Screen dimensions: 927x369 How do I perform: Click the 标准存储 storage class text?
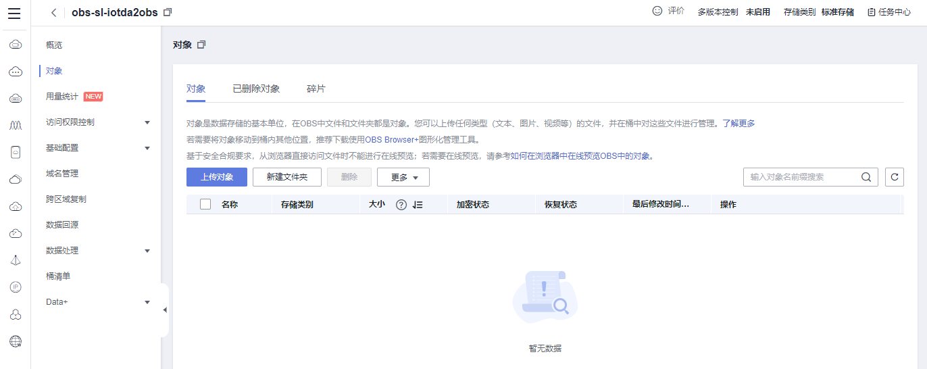[838, 12]
